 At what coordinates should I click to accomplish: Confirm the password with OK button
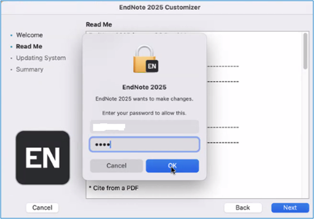(x=172, y=166)
